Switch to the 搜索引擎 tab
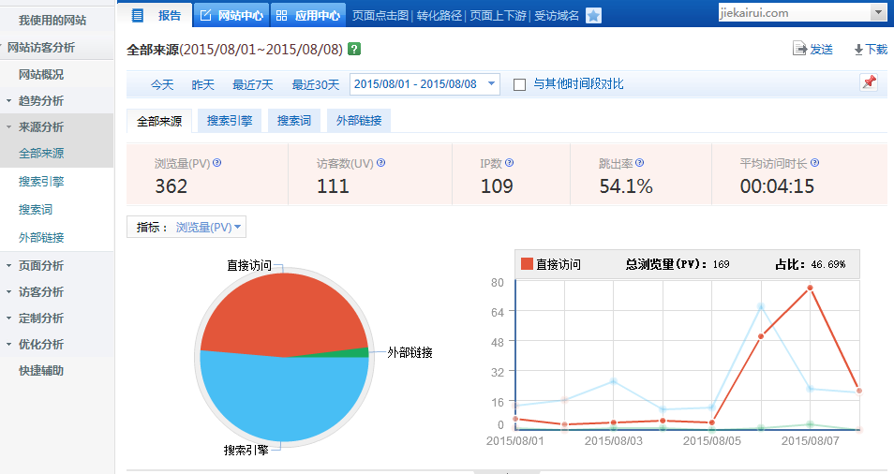Viewport: 894px width, 474px height. (230, 121)
